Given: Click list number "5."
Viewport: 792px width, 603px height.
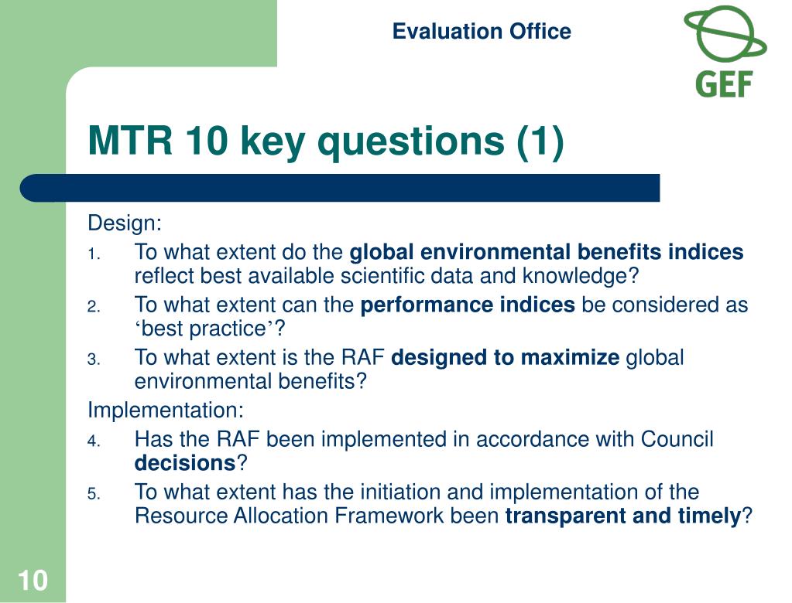Looking at the screenshot, I should tap(94, 493).
